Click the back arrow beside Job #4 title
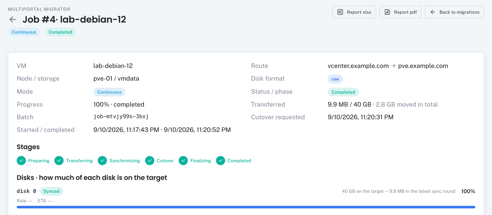The height and width of the screenshot is (215, 492). pos(13,19)
